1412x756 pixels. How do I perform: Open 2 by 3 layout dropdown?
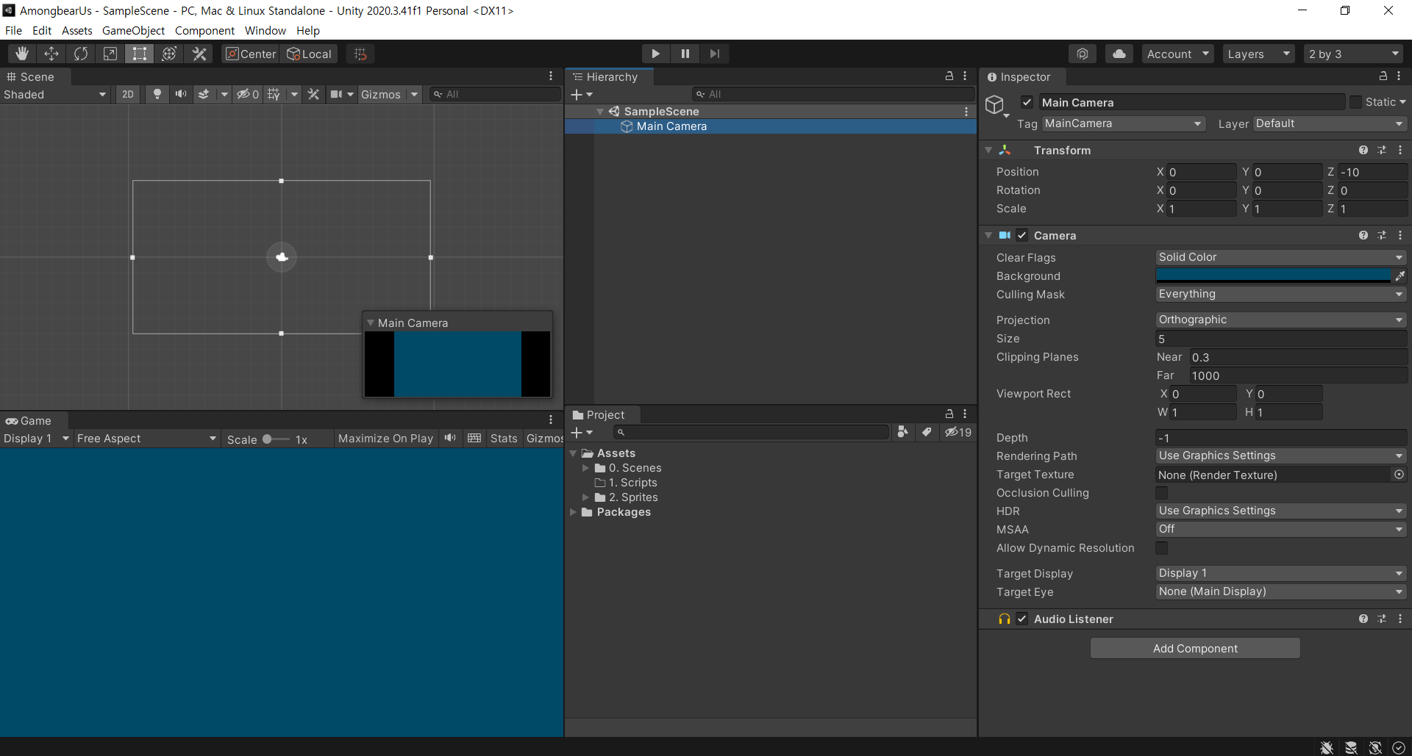click(x=1353, y=54)
